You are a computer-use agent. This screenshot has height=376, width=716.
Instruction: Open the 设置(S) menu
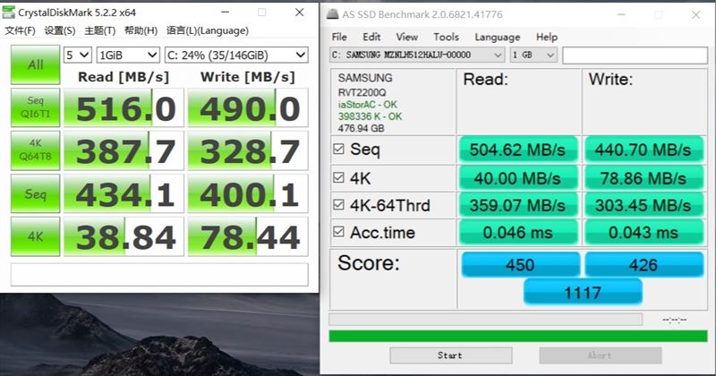59,30
